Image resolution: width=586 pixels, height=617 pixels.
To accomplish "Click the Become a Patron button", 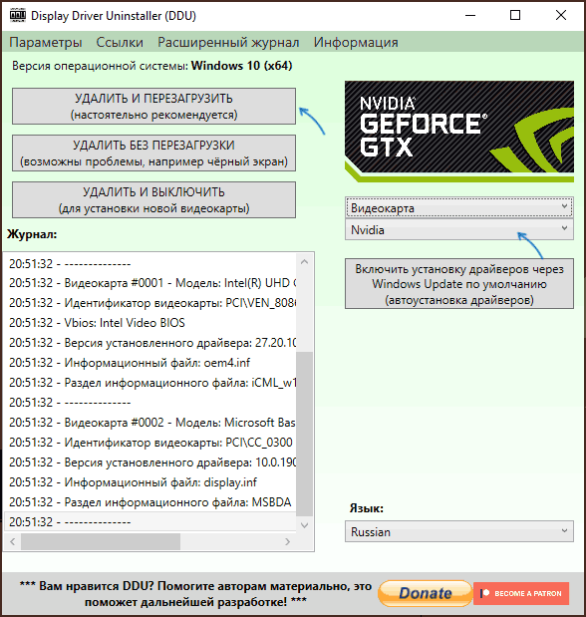I will click(521, 593).
